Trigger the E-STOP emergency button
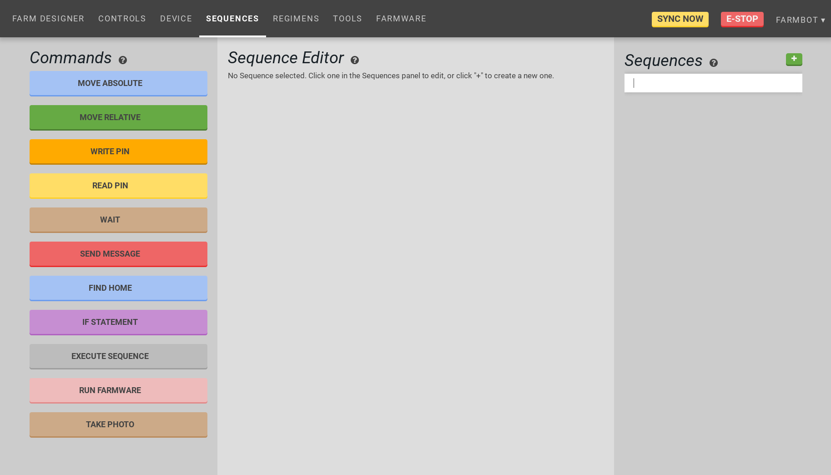Viewport: 831px width, 475px height. [742, 19]
